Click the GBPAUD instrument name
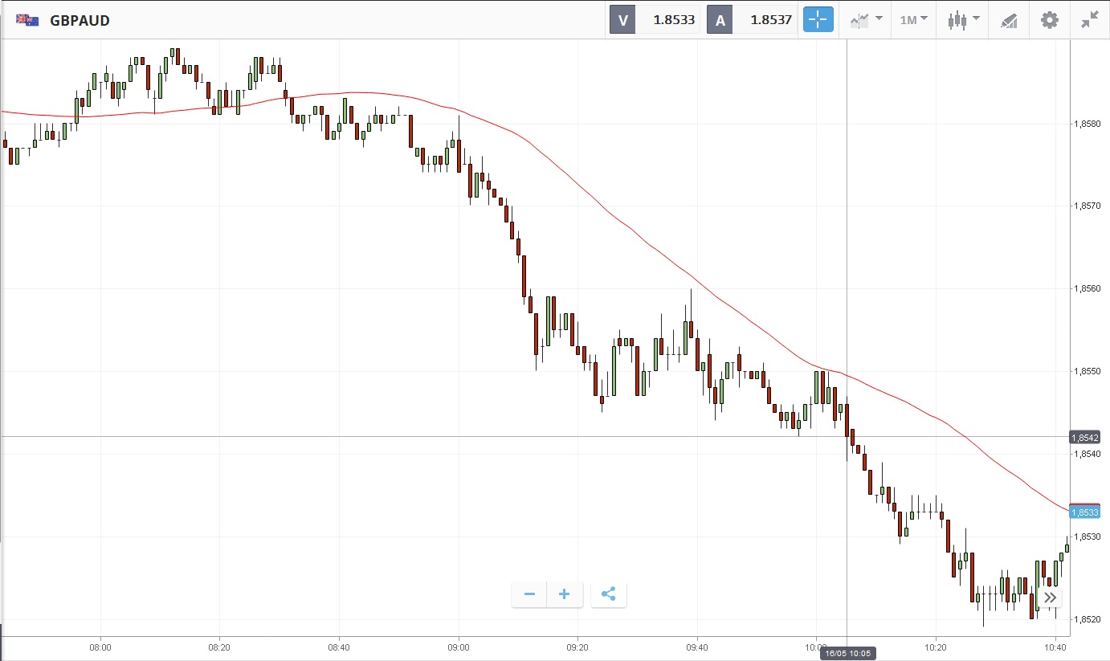Screen dimensions: 1110x661 [x=80, y=20]
